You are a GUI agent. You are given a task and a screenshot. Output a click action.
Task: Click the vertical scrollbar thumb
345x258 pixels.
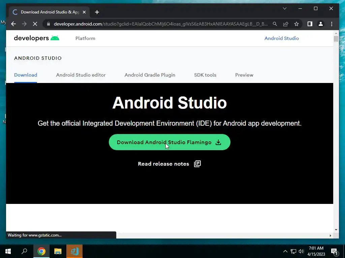point(336,39)
